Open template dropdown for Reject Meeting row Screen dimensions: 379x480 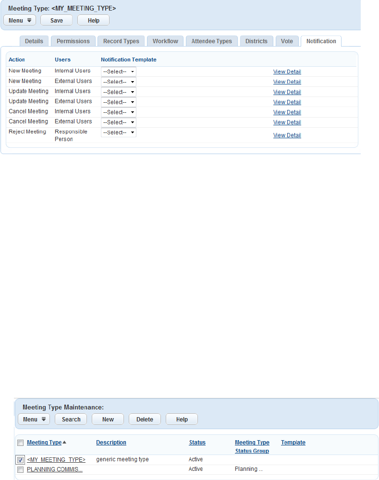119,132
